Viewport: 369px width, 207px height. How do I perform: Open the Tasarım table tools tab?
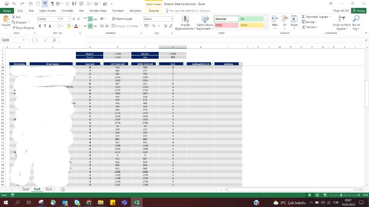154,11
